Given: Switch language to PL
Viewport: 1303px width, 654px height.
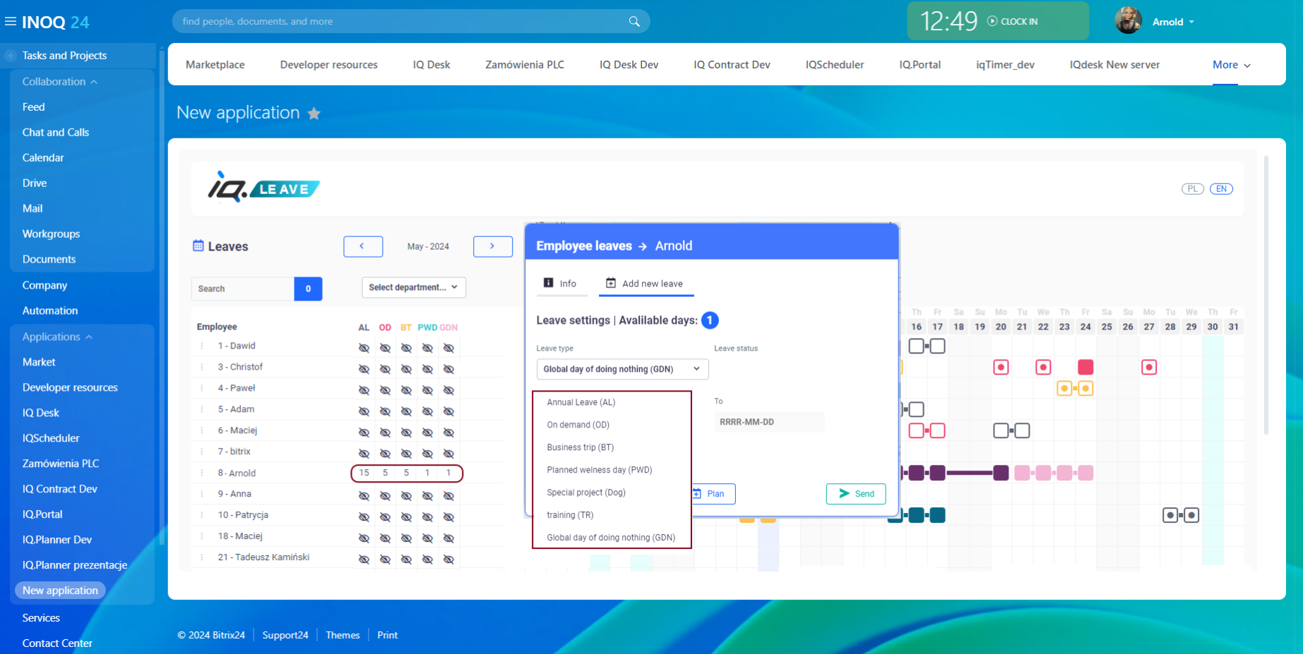Looking at the screenshot, I should 1193,188.
